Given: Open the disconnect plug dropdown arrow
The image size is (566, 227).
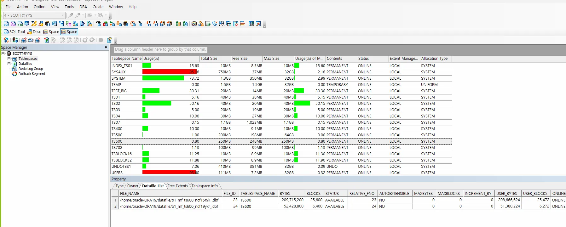Looking at the screenshot, I should 83,15.
